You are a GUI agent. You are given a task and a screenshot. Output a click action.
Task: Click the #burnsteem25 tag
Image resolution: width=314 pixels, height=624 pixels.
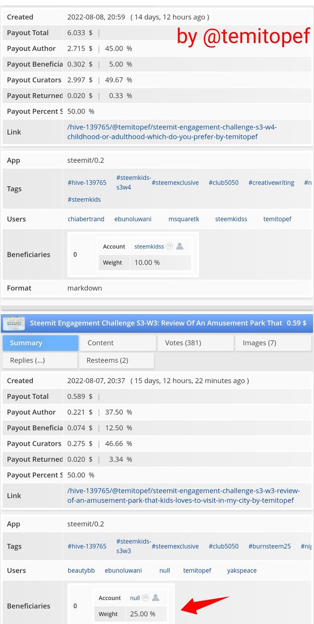tap(269, 546)
